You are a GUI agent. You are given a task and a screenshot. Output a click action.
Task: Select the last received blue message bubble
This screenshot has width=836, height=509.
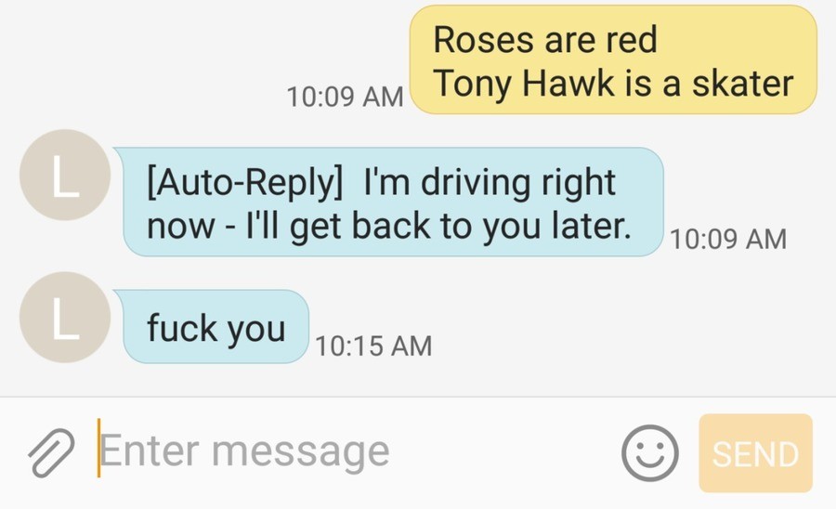coord(214,327)
